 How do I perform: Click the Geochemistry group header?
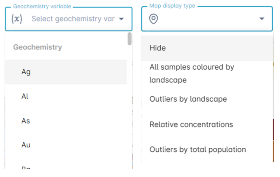(38, 47)
